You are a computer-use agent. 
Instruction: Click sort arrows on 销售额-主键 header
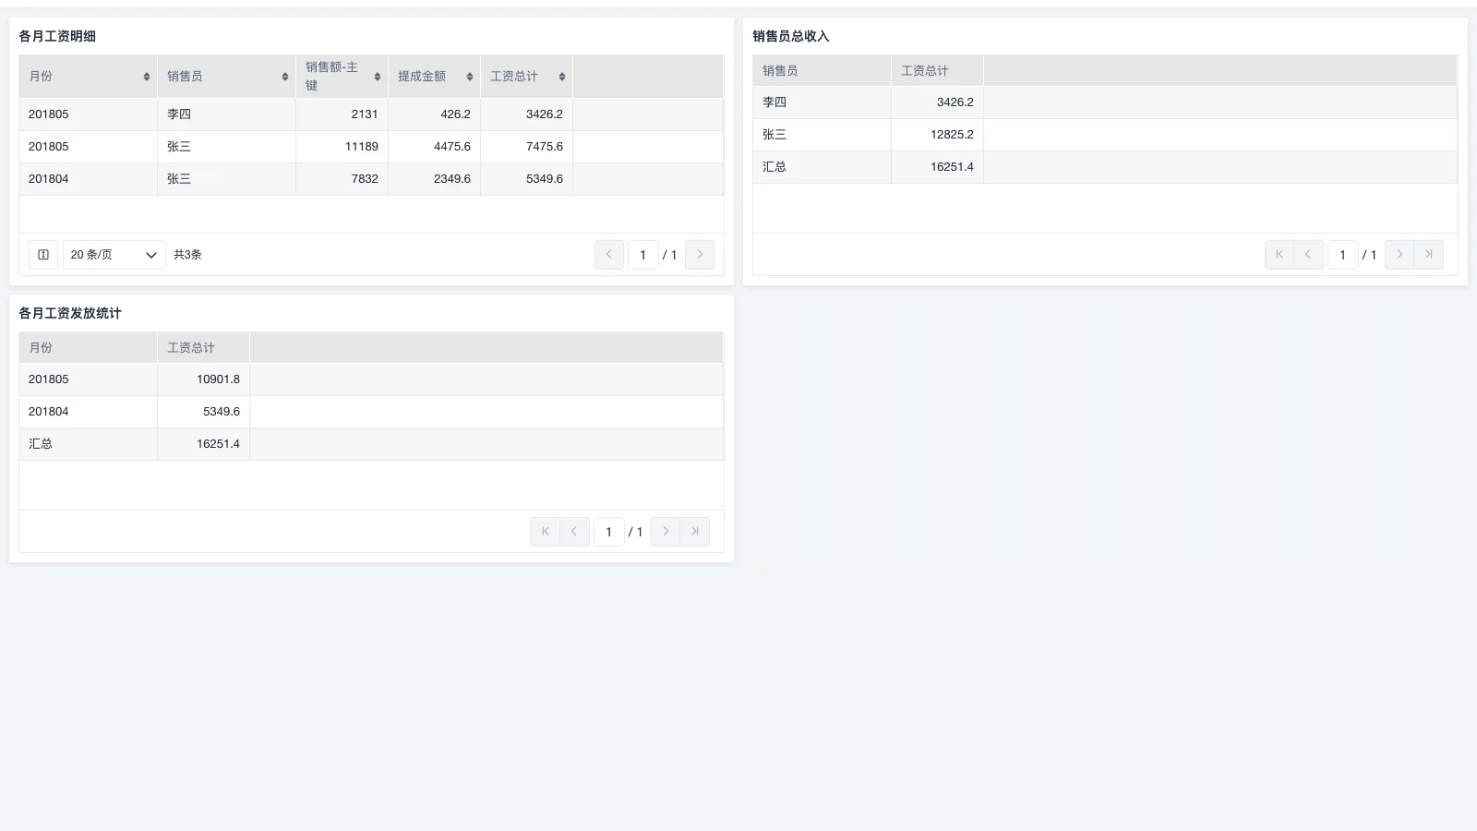point(377,76)
